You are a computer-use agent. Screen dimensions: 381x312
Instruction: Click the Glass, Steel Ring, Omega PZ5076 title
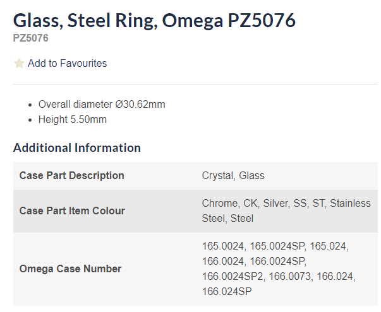(154, 21)
